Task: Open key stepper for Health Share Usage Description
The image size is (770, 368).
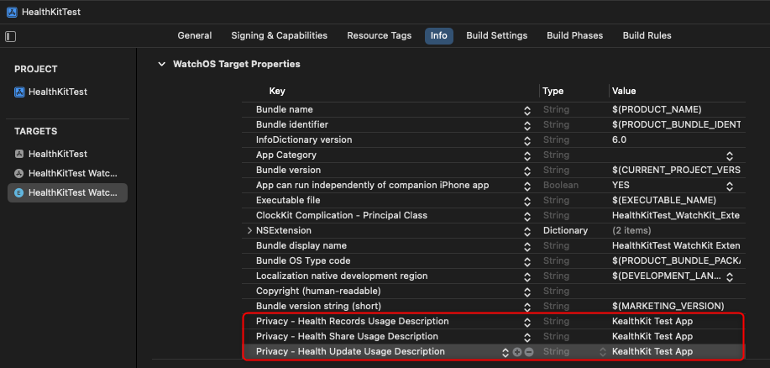Action: (527, 336)
